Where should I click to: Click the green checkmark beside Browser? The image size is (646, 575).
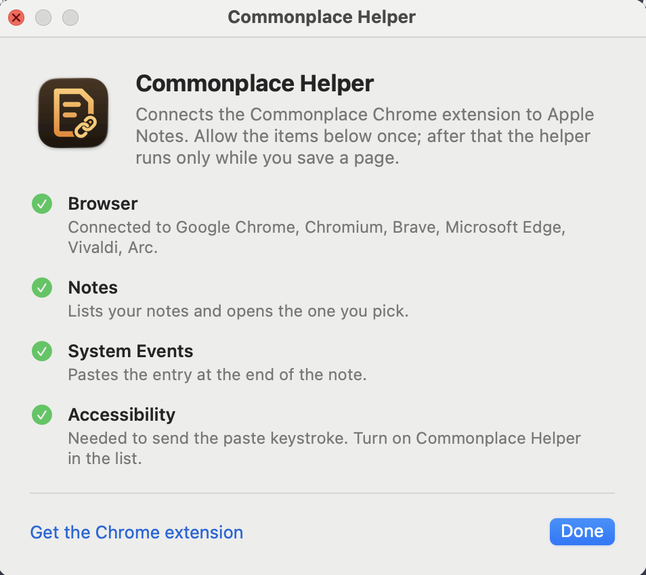tap(42, 204)
